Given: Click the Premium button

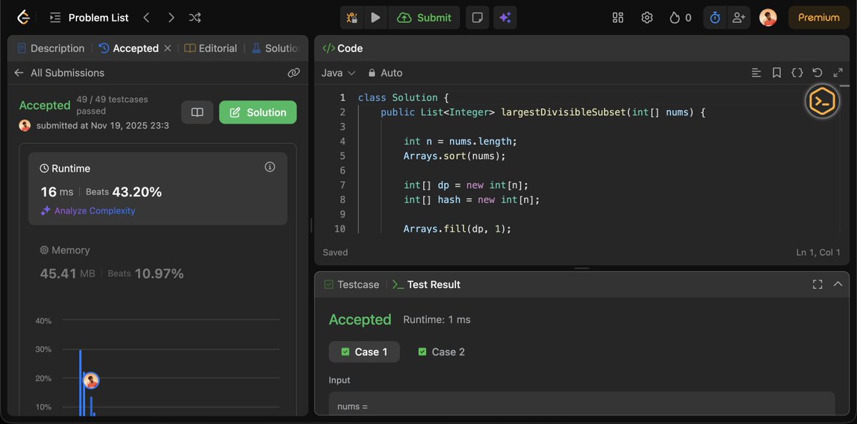Looking at the screenshot, I should click(x=818, y=17).
